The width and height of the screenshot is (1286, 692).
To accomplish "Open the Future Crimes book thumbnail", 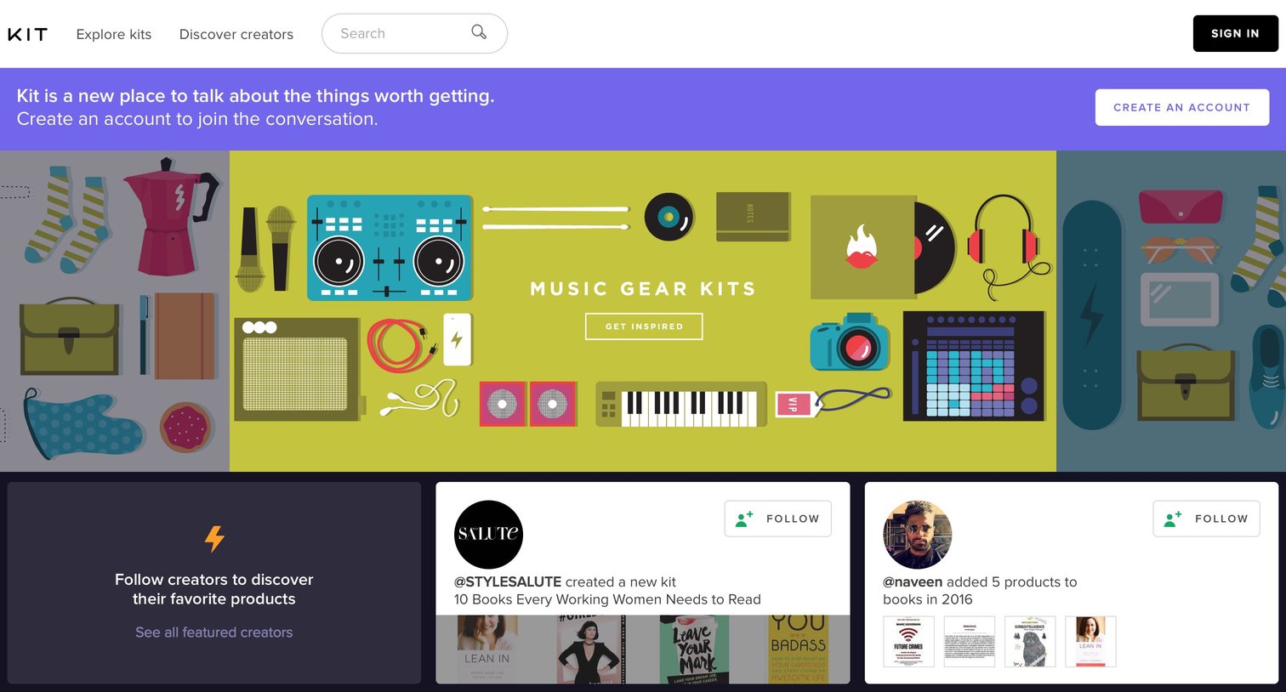I will tap(908, 642).
